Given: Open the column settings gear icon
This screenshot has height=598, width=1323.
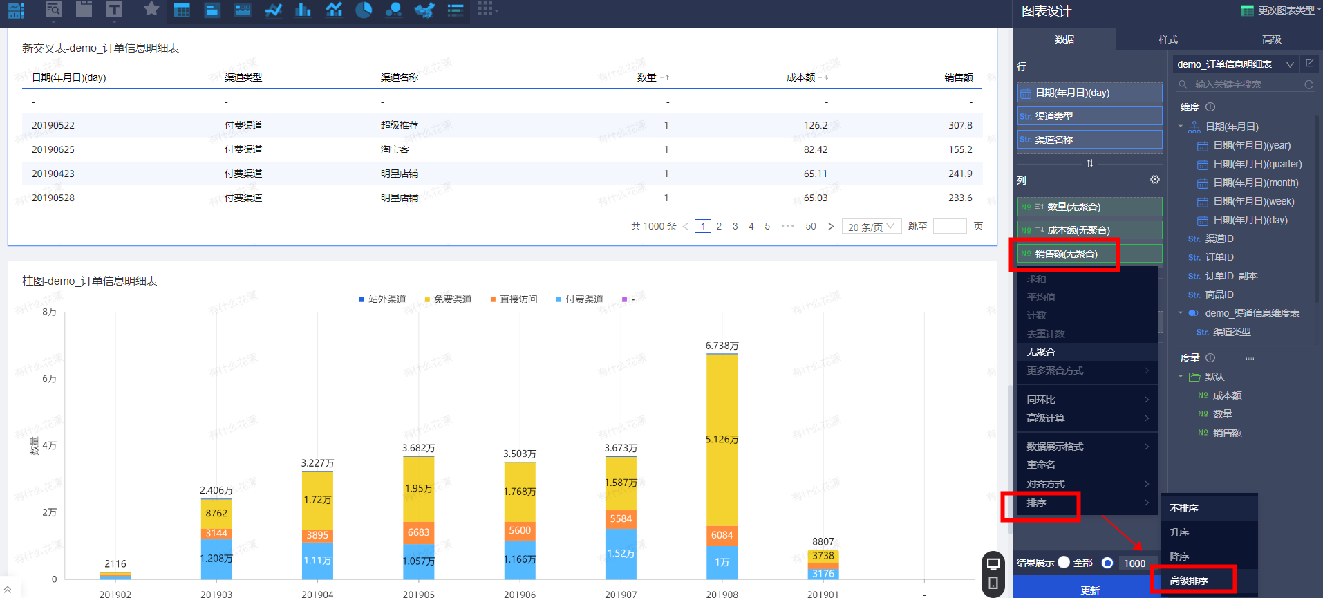Looking at the screenshot, I should (1154, 180).
